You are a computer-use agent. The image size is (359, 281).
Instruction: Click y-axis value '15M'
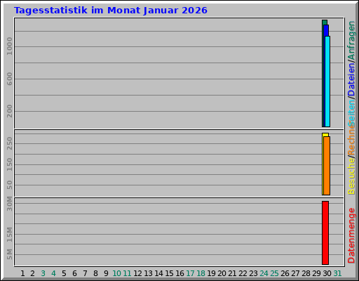click(9, 235)
